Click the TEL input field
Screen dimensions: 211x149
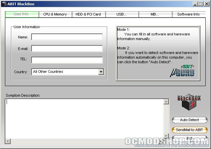coord(67,60)
